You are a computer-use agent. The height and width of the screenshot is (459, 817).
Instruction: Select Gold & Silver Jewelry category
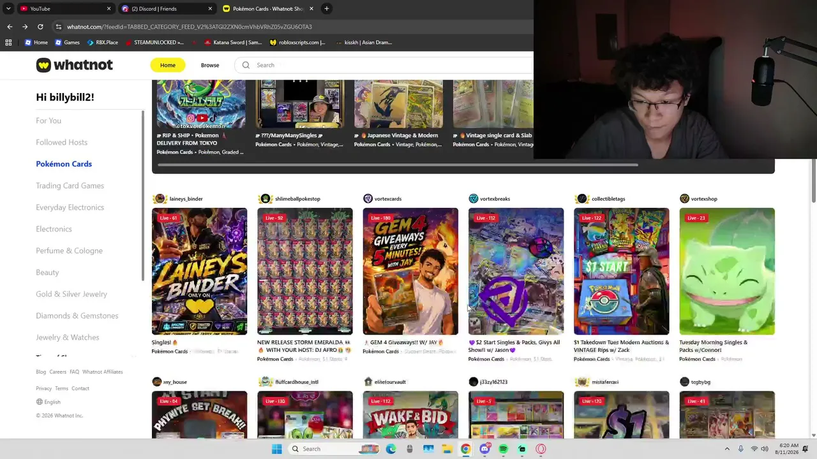click(x=71, y=294)
